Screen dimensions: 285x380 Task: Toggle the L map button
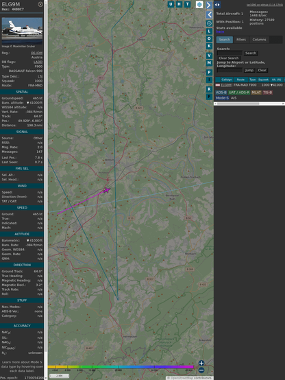[x=209, y=32]
